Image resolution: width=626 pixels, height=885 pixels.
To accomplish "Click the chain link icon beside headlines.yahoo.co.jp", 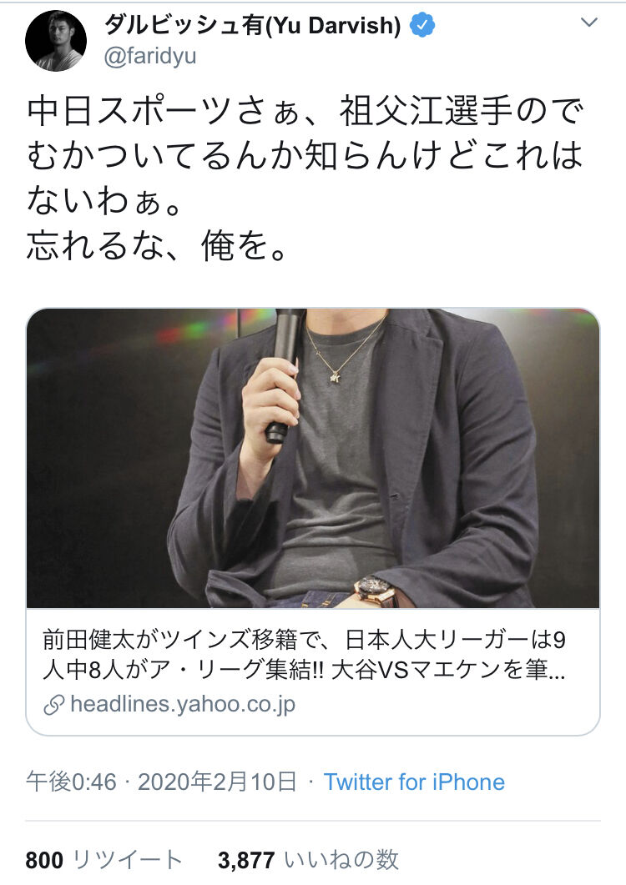I will pos(53,705).
